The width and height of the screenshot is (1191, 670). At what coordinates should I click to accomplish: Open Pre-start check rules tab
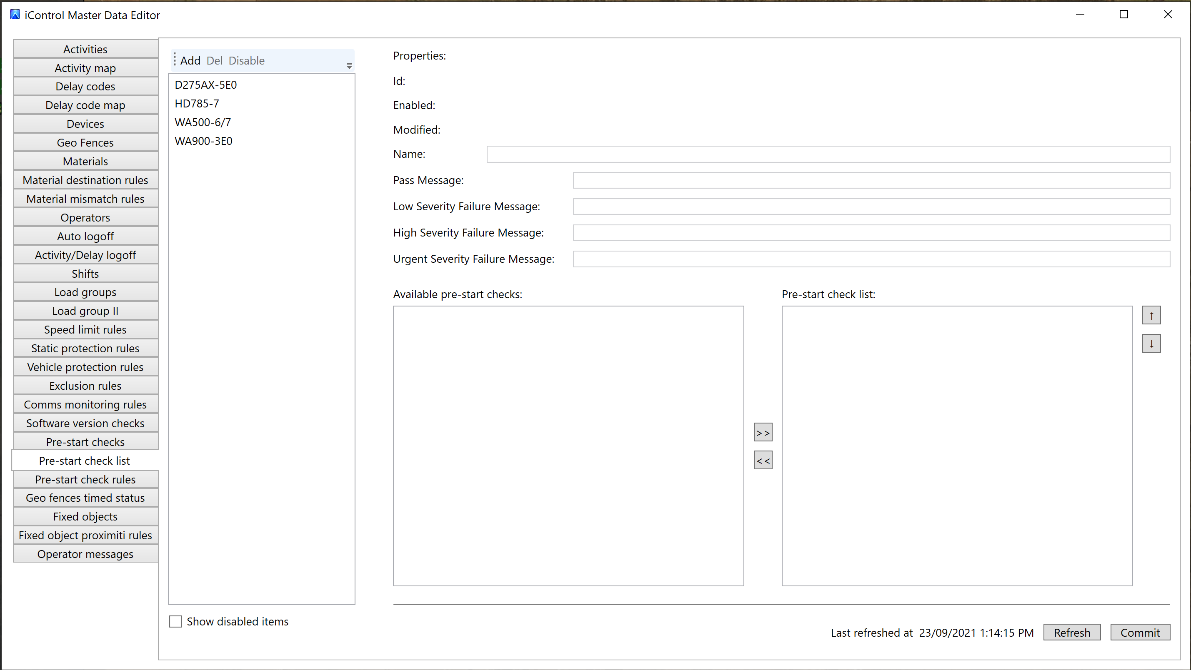pos(85,479)
